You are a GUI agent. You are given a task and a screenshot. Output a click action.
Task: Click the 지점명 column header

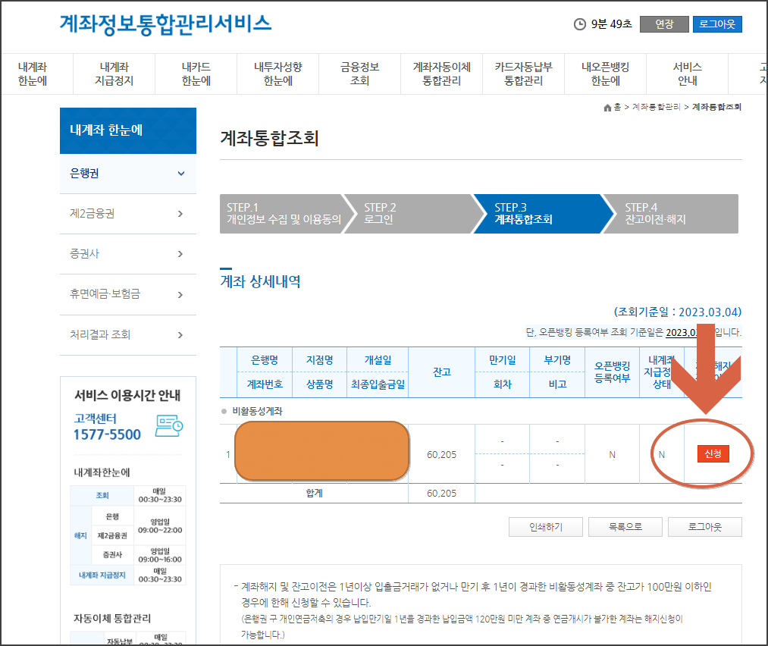[x=319, y=360]
